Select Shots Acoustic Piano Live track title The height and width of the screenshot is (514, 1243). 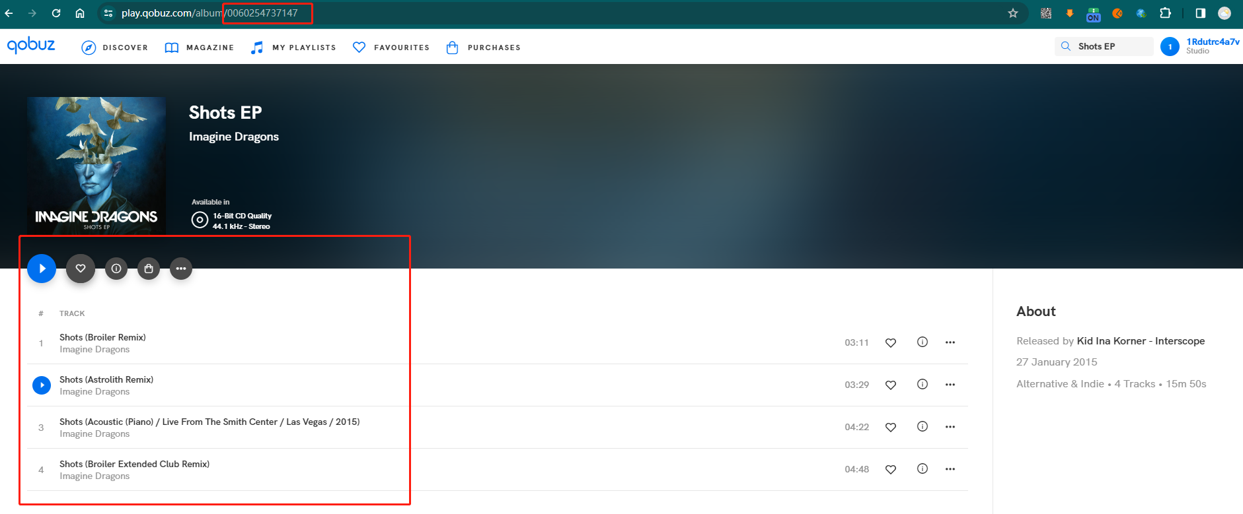pyautogui.click(x=209, y=422)
